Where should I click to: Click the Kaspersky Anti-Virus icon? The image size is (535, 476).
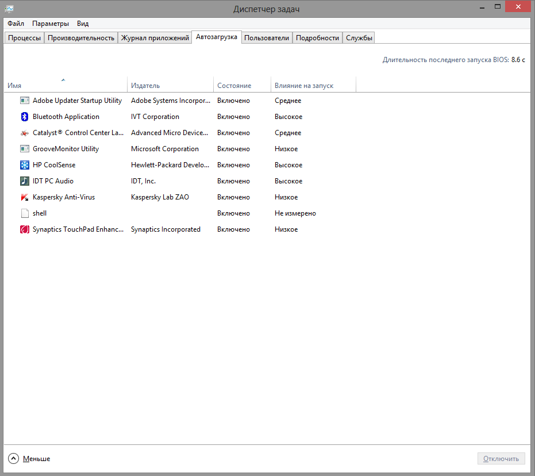pos(25,197)
